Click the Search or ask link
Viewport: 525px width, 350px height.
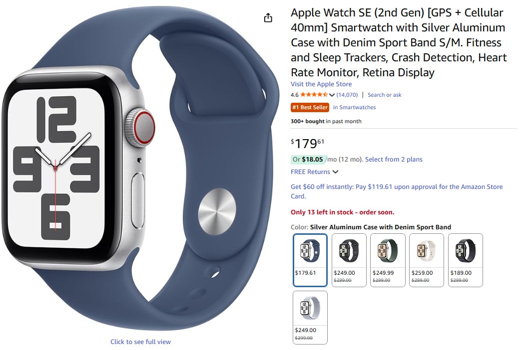click(x=384, y=95)
